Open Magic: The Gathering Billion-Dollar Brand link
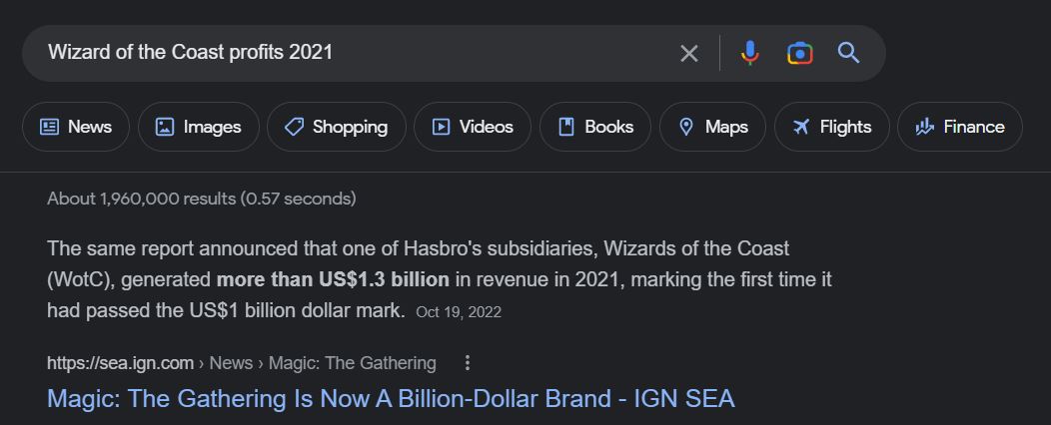Screen dimensions: 1051x425 pos(391,399)
